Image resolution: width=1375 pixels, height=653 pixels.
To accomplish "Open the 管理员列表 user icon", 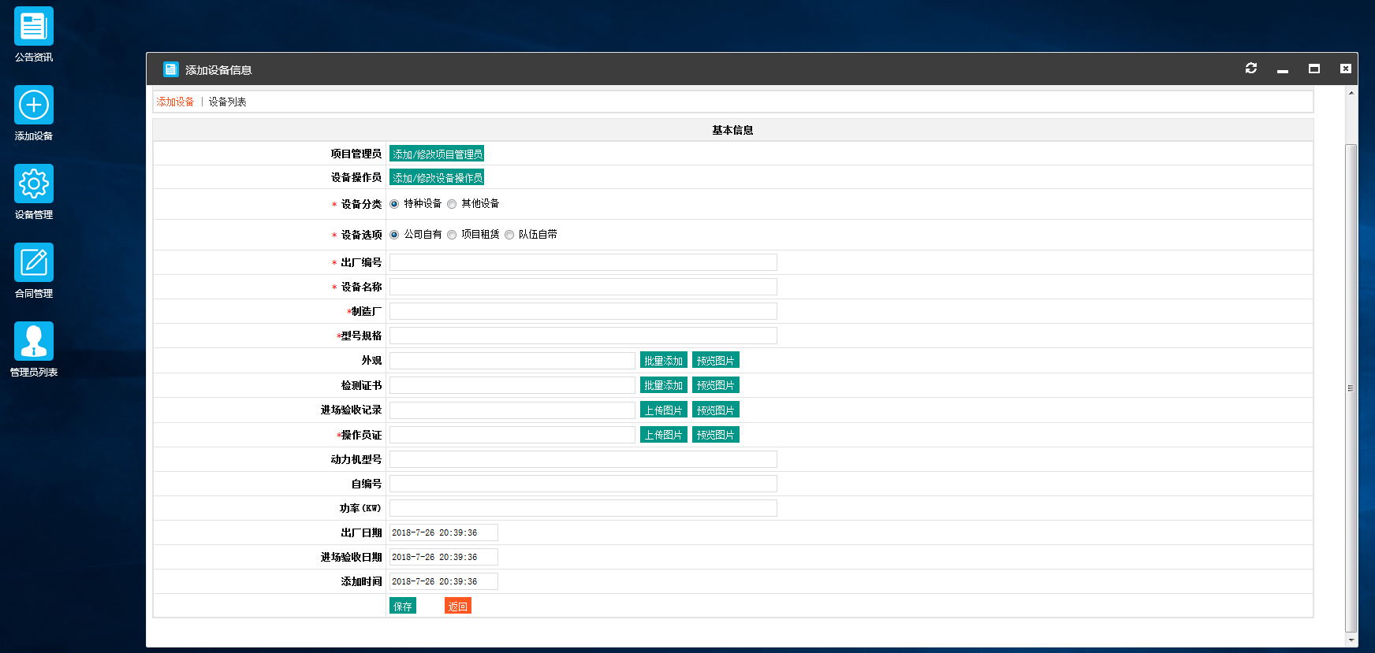I will pyautogui.click(x=34, y=341).
